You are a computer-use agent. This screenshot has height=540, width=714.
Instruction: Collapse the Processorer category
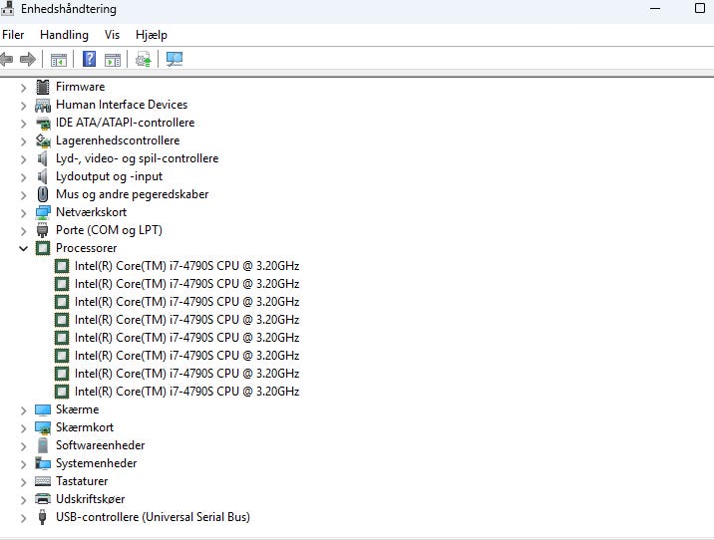[24, 248]
